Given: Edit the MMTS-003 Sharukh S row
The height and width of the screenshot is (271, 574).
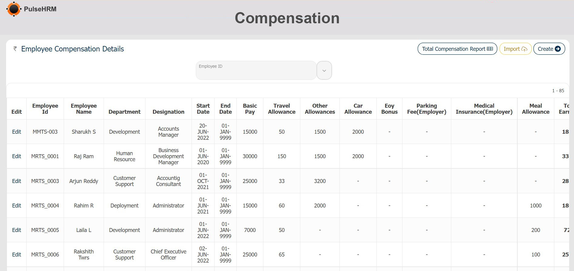Looking at the screenshot, I should [x=17, y=132].
